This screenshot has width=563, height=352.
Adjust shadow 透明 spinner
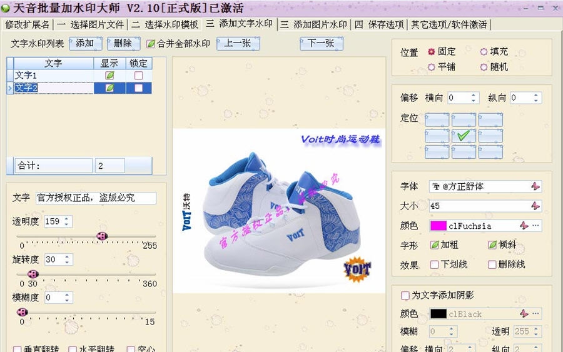click(x=535, y=331)
